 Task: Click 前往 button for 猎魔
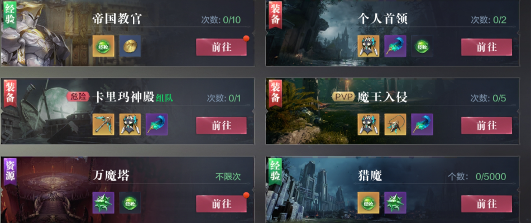coord(487,204)
